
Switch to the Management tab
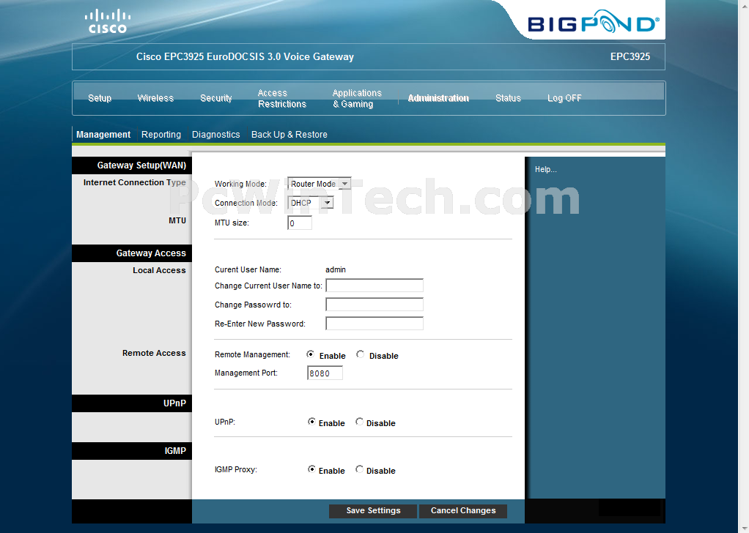tap(103, 135)
